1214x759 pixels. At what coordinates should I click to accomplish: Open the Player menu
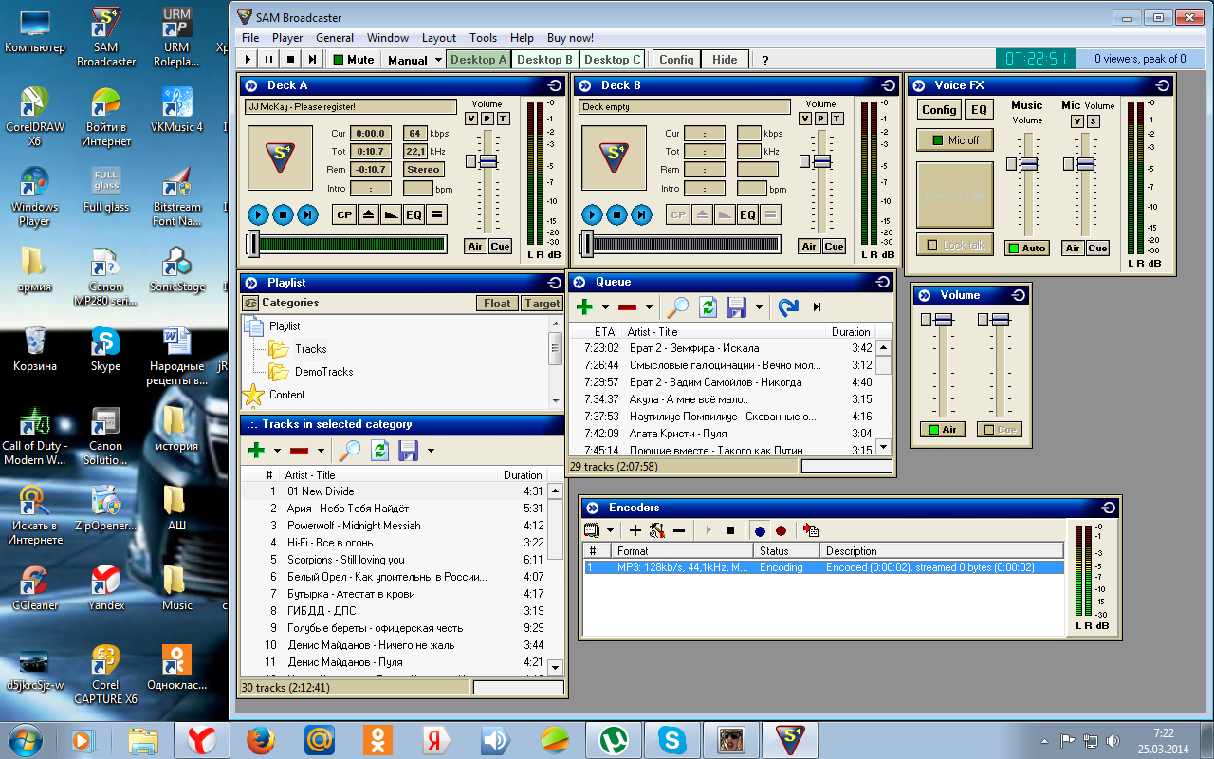tap(287, 38)
